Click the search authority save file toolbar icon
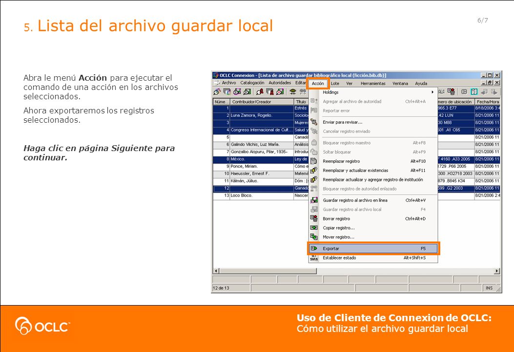Viewport: 514px width, 352px height. (x=280, y=91)
